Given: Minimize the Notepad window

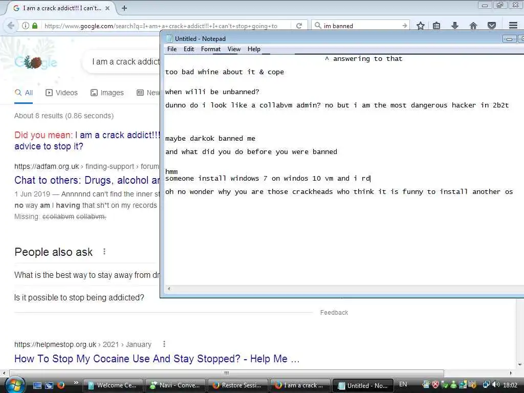Looking at the screenshot, I should point(509,39).
